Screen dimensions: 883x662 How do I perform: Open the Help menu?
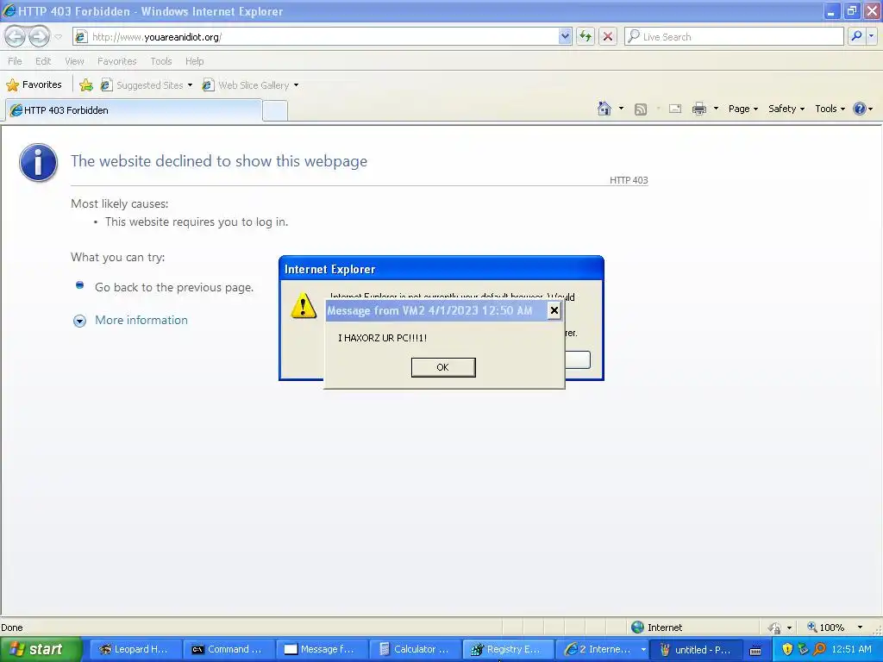pos(194,61)
